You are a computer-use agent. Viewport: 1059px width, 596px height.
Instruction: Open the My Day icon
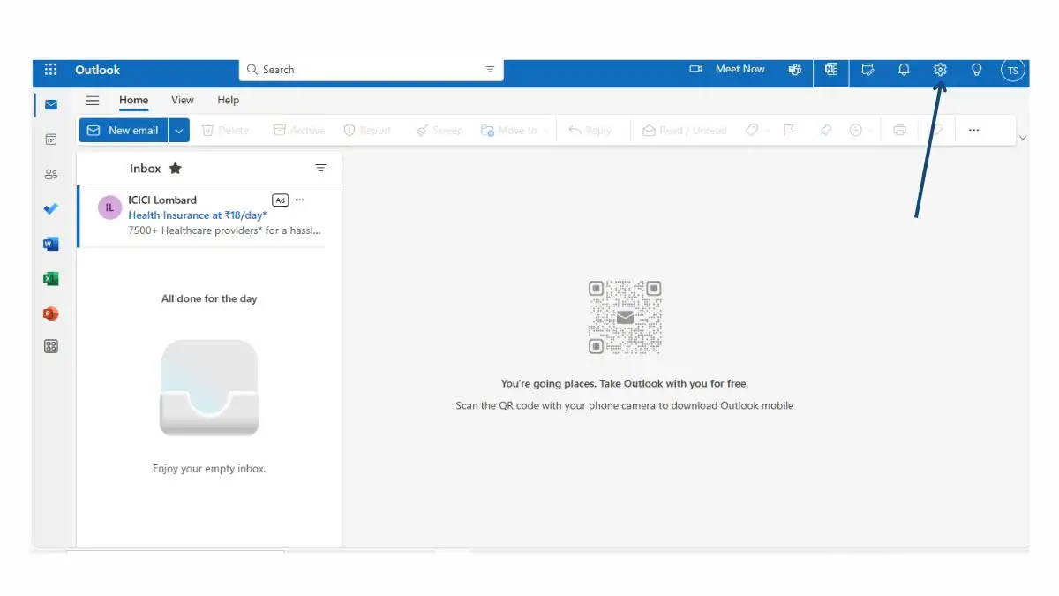(867, 70)
